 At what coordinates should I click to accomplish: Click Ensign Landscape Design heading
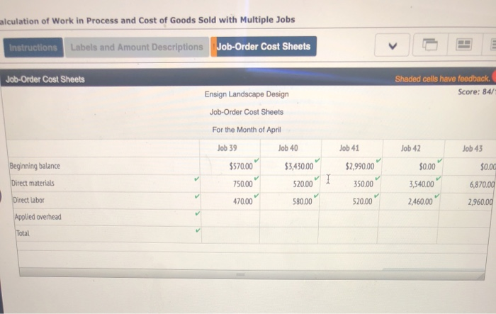tap(247, 94)
